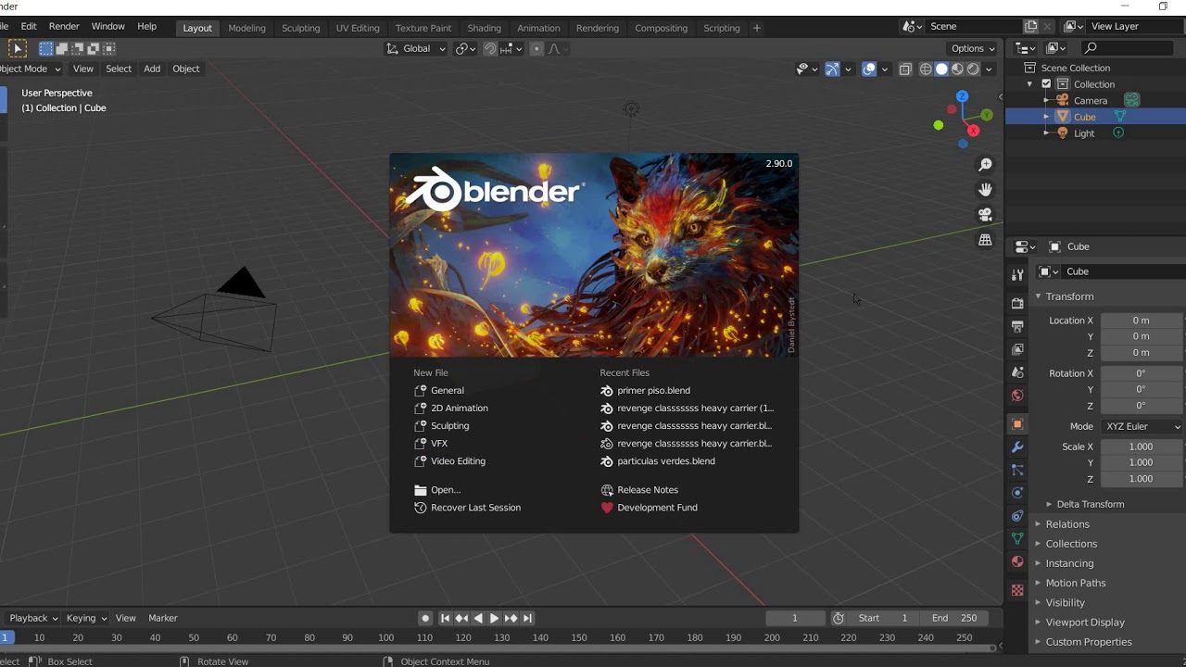This screenshot has height=667, width=1186.
Task: Toggle show gizmo button
Action: pyautogui.click(x=832, y=69)
